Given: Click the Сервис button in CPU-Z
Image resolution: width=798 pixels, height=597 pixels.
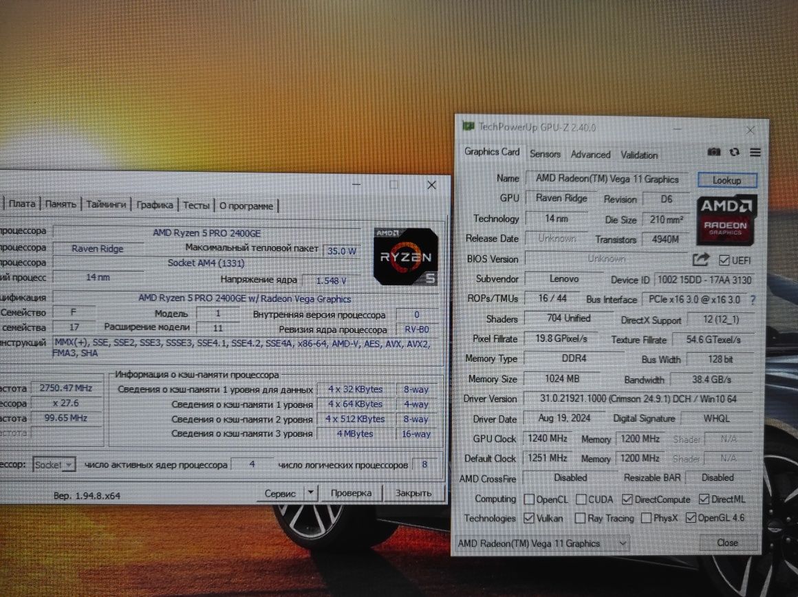Looking at the screenshot, I should [280, 493].
